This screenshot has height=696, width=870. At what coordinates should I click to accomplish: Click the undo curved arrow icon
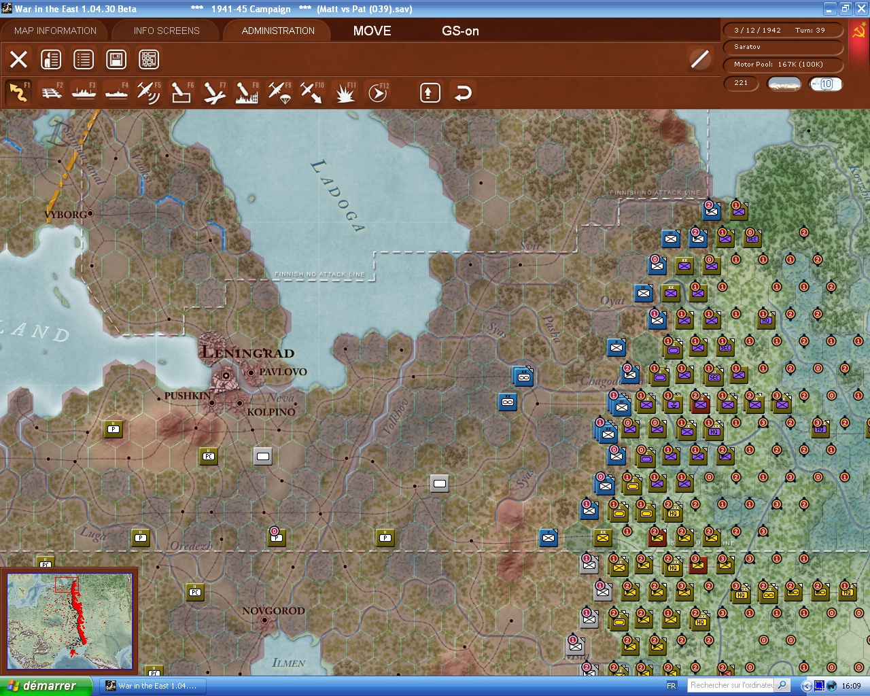pos(463,92)
